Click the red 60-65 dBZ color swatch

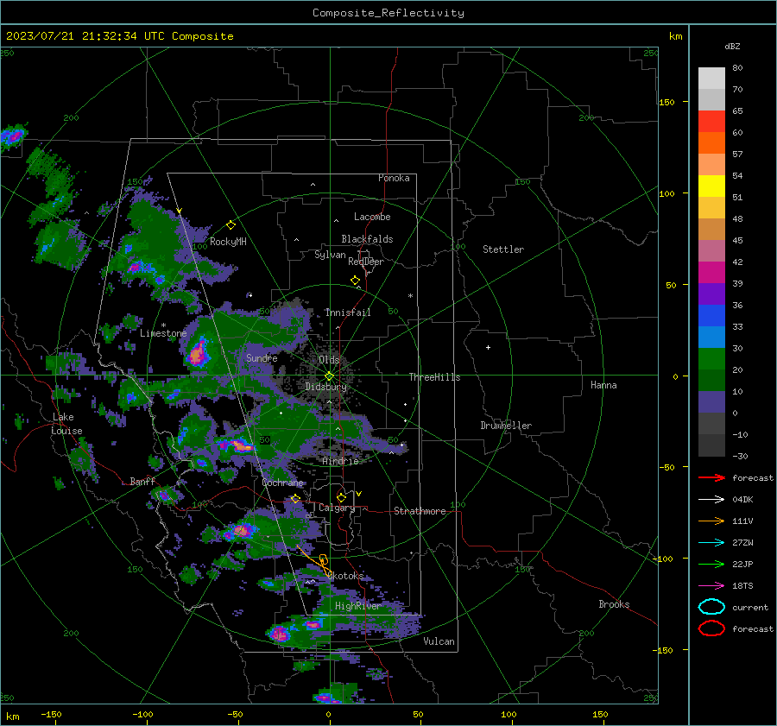click(x=711, y=122)
